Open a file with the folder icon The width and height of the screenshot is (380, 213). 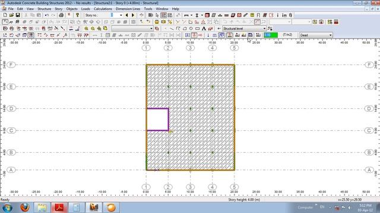11,15
